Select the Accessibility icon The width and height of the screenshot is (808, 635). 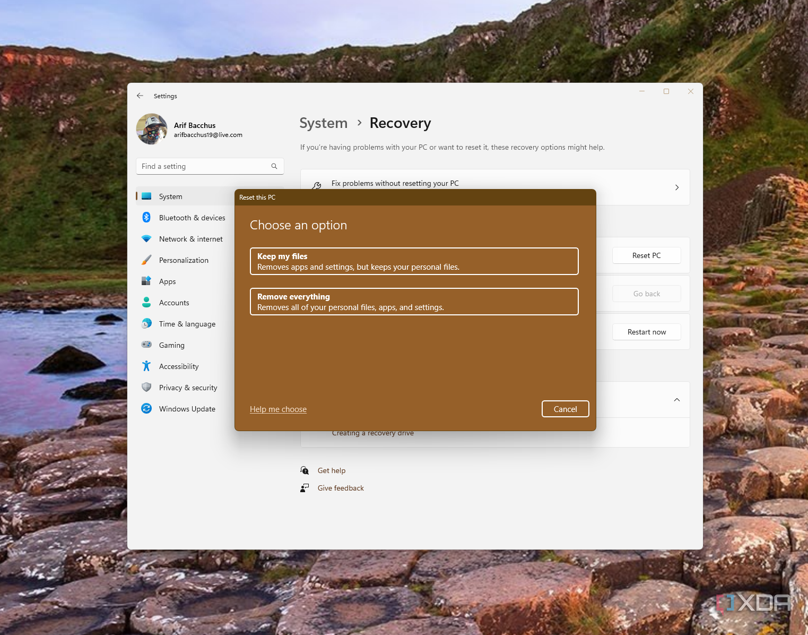pos(146,366)
